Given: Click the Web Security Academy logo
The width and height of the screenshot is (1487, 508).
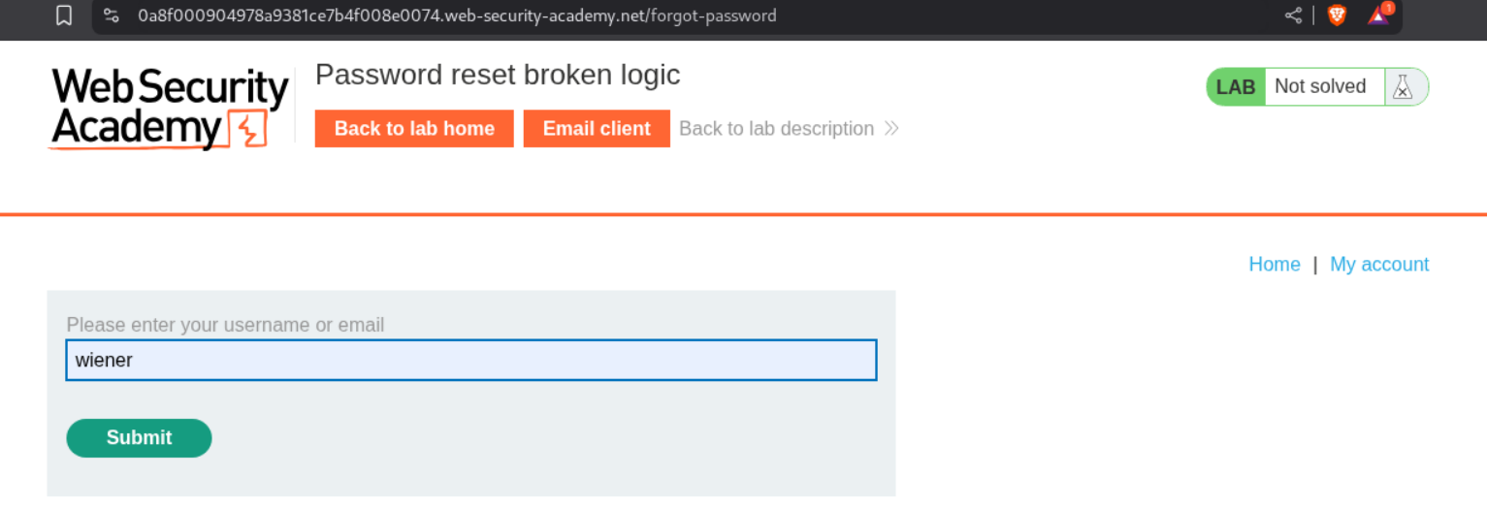Looking at the screenshot, I should (170, 108).
